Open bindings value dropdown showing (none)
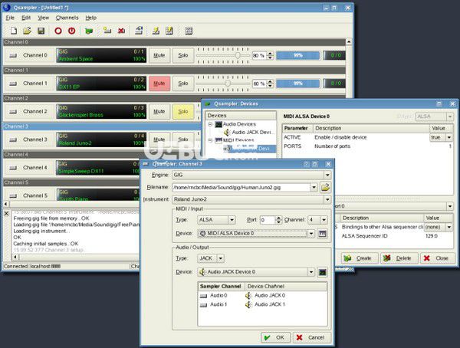The height and width of the screenshot is (348, 460). coord(439,227)
